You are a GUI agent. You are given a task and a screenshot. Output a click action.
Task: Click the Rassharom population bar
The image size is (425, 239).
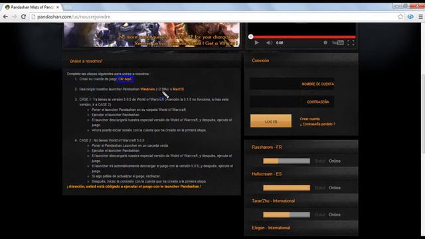pyautogui.click(x=286, y=161)
